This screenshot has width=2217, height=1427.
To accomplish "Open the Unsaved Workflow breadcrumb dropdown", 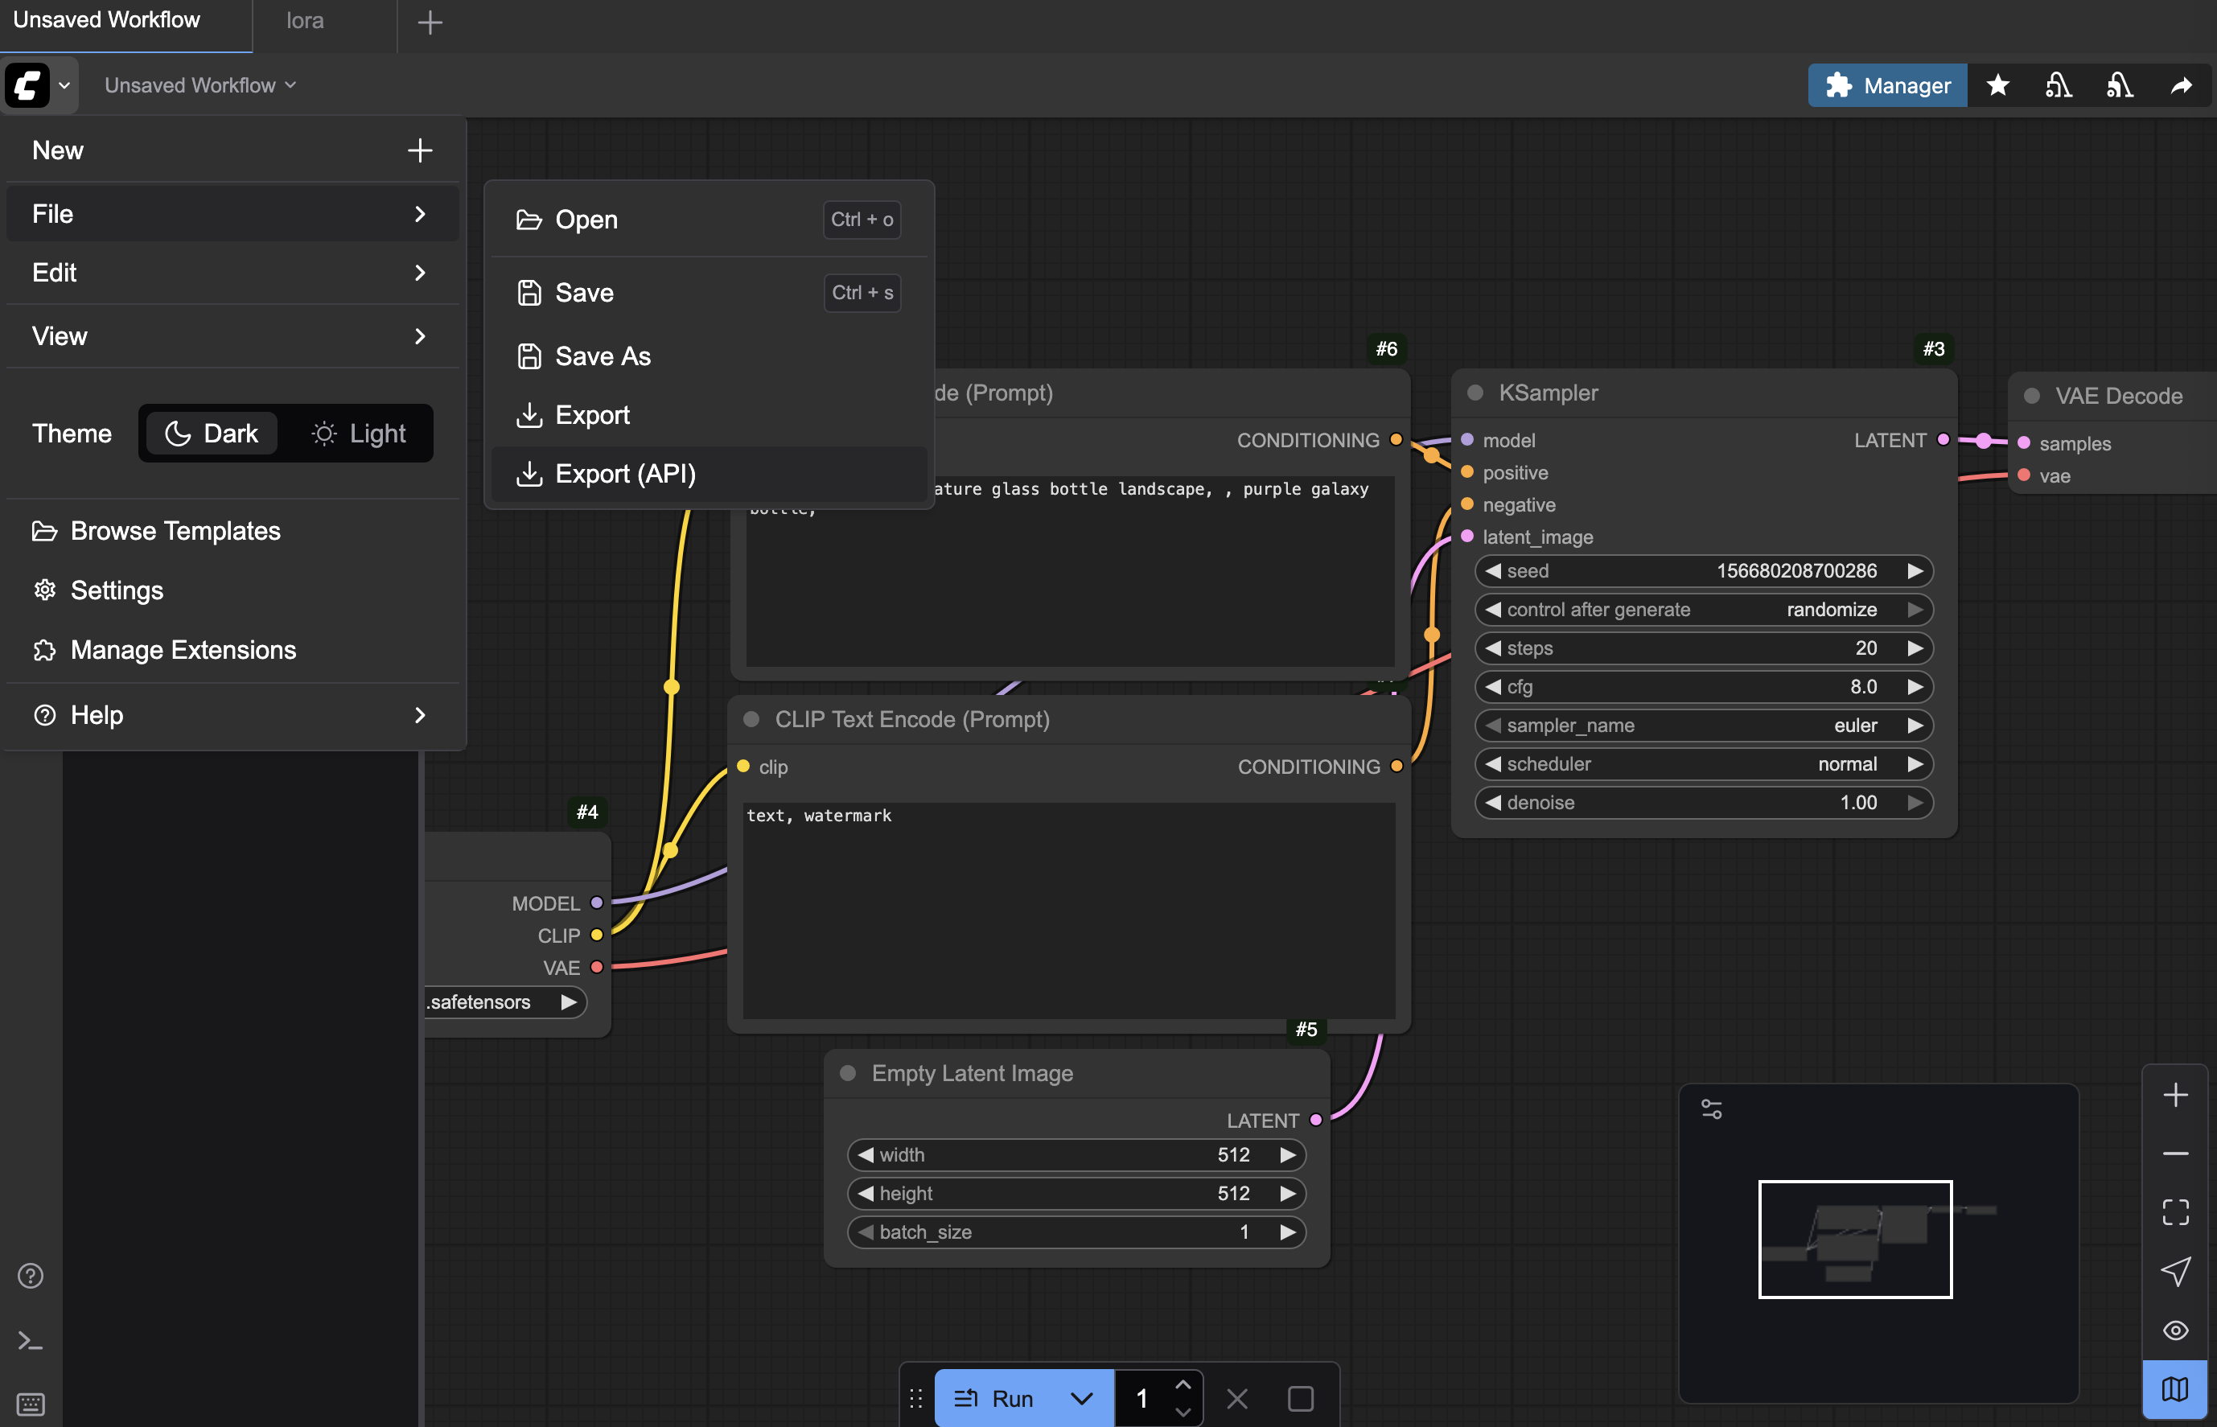I will (200, 85).
